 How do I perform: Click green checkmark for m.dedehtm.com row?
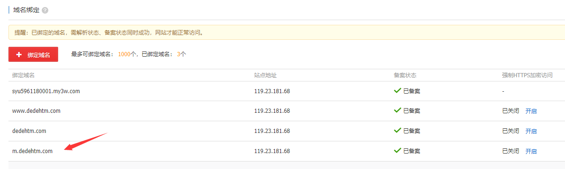(x=397, y=151)
